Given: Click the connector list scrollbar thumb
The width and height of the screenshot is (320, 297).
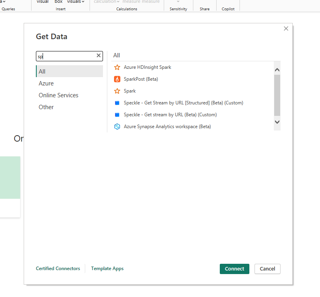Looking at the screenshot, I should pyautogui.click(x=277, y=95).
